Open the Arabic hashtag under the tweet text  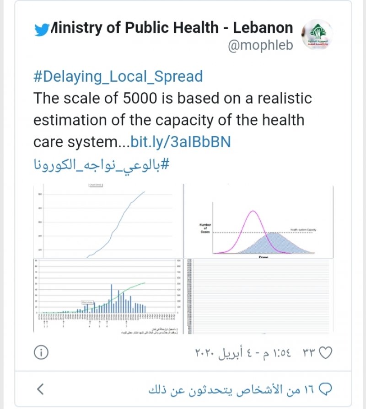click(101, 164)
